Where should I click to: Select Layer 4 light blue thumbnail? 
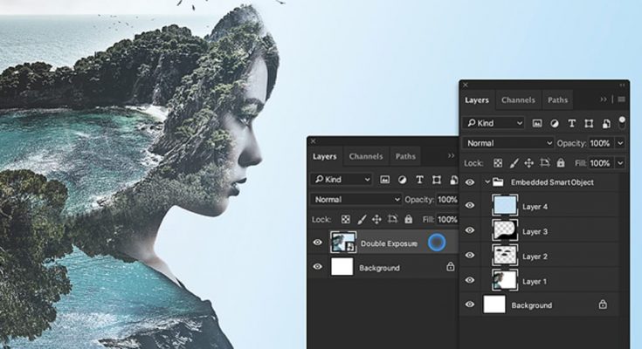pyautogui.click(x=505, y=205)
